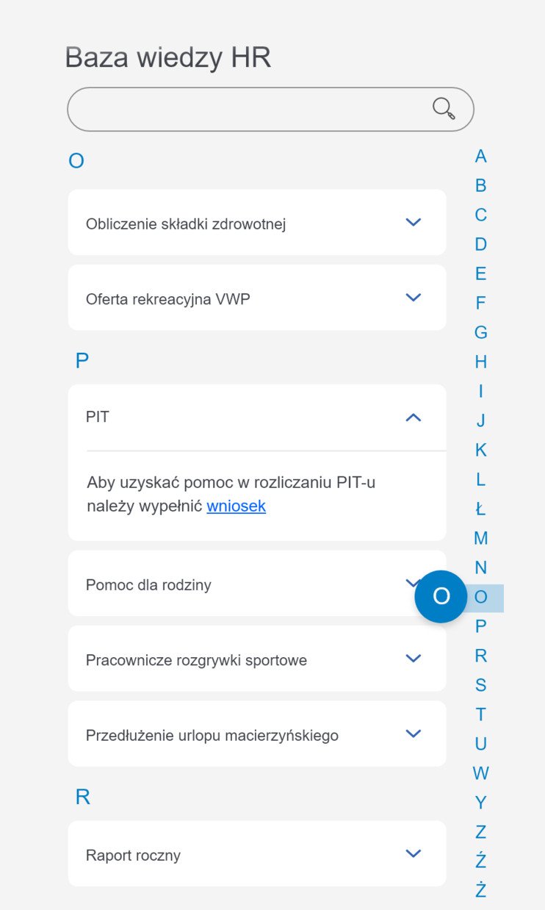Screen dimensions: 545x910
Task: Expand Przedłużenie urlopu macierzyńskiego chevron
Action: pos(414,734)
